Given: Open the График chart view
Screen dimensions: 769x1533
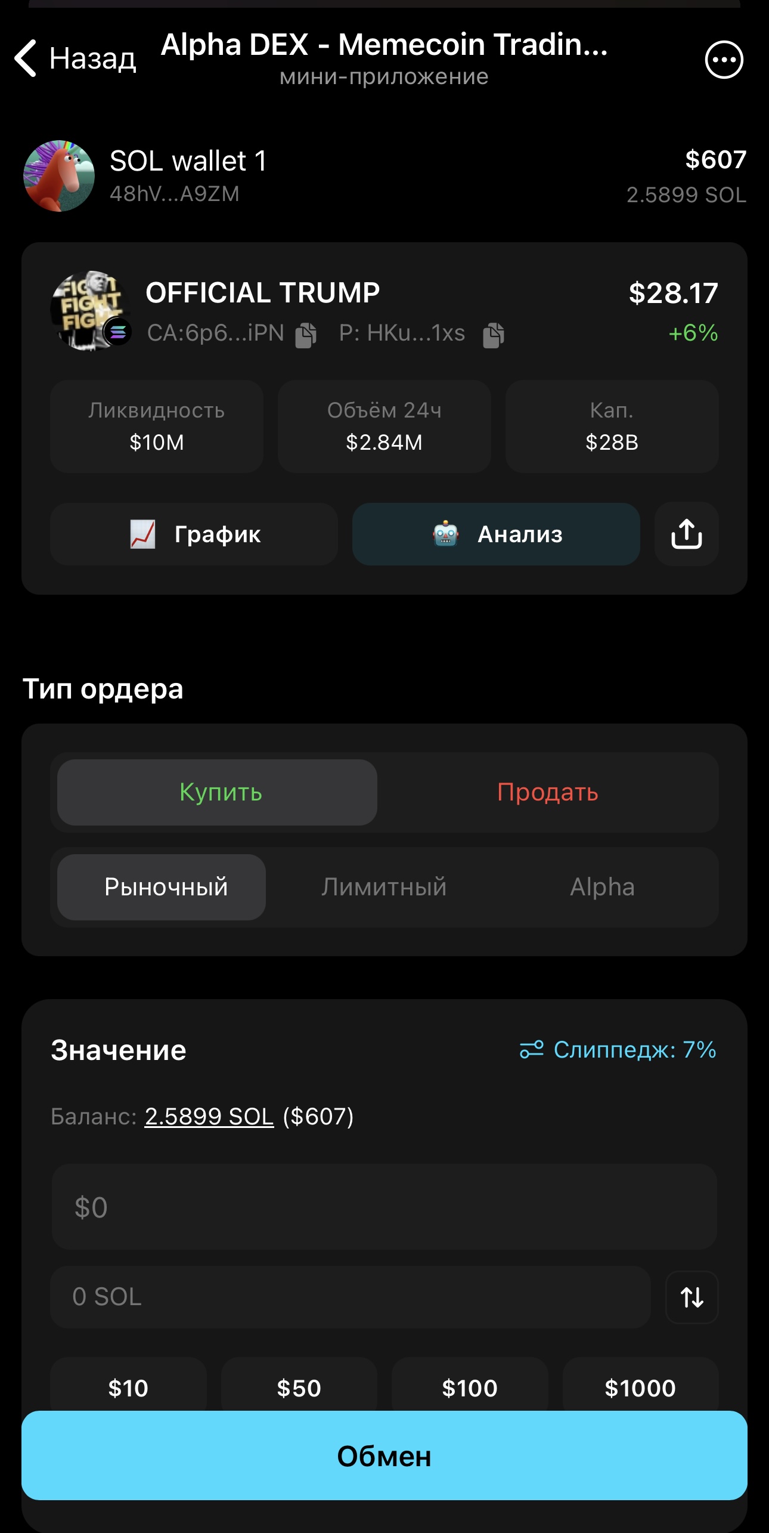Looking at the screenshot, I should 194,534.
